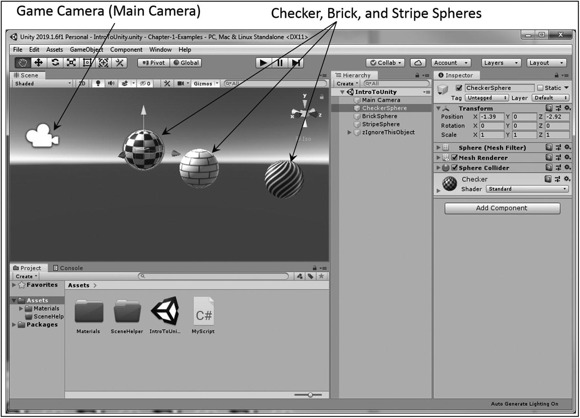This screenshot has height=418, width=580.
Task: Open Sphere Collider preset icon
Action: [x=558, y=167]
